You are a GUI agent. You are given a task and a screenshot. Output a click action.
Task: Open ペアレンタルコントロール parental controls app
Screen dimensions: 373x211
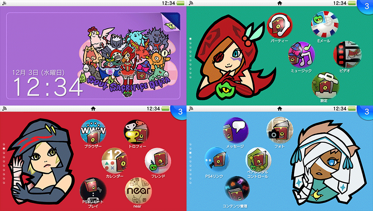pos(258,159)
